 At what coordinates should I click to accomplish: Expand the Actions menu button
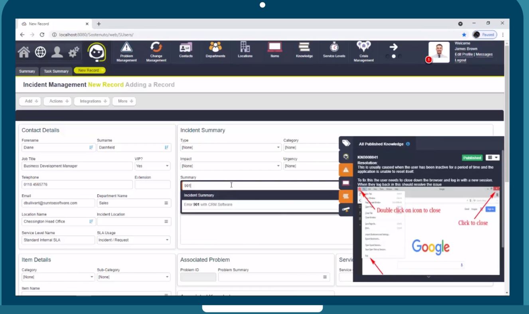pos(58,101)
